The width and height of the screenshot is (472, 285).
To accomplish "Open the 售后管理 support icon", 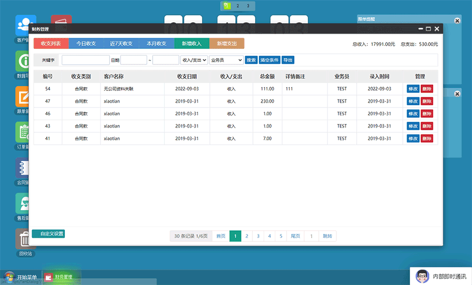I will pos(23,204).
